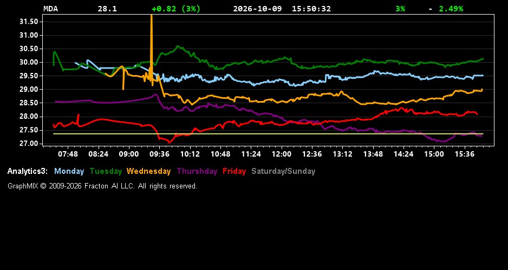Select the MDA ticker symbol text

point(50,9)
